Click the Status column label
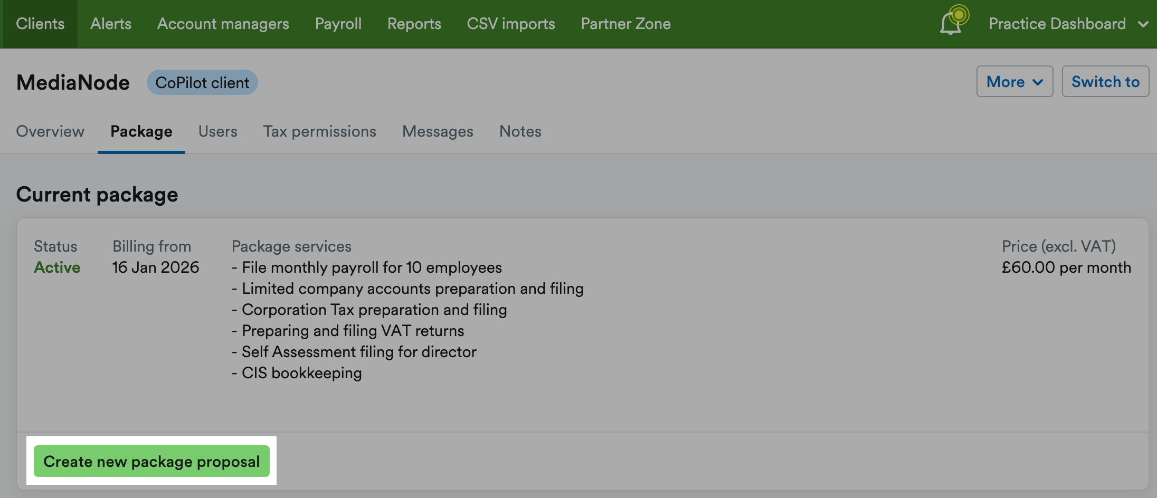 [x=55, y=246]
